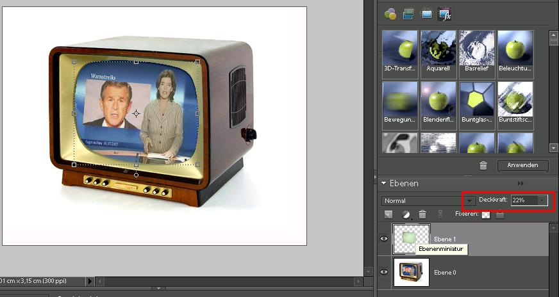Image resolution: width=559 pixels, height=297 pixels.
Task: Create a new layer icon
Action: click(388, 214)
